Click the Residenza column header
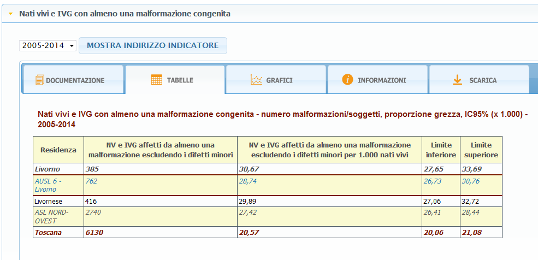538x260 pixels. tap(58, 150)
